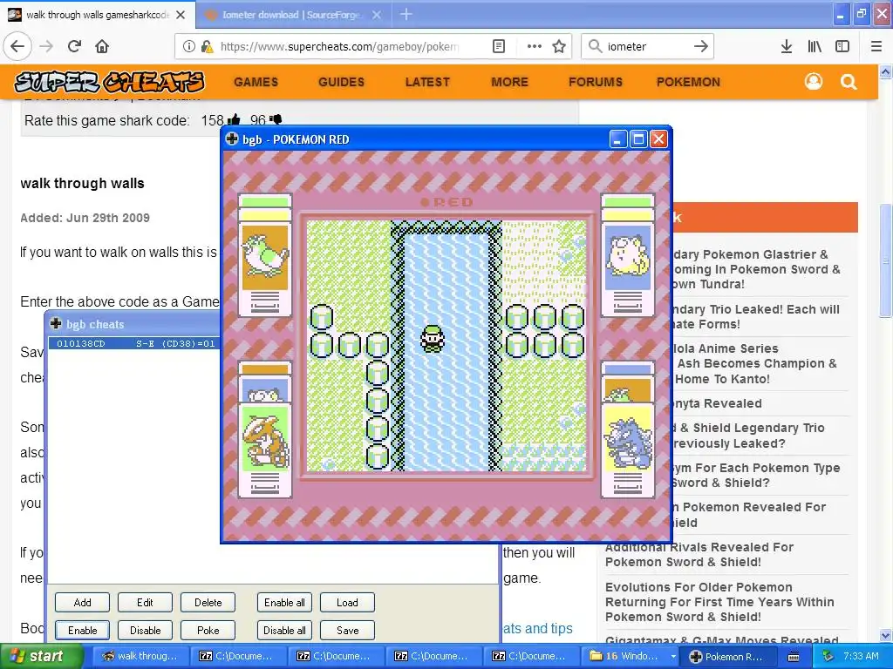893x669 pixels.
Task: Click the Enable all cheats button
Action: tap(284, 603)
